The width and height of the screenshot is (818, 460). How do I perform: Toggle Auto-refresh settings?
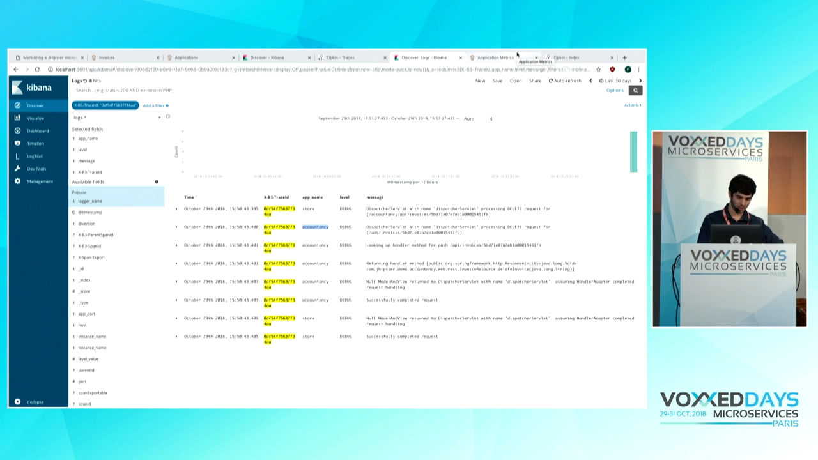click(x=565, y=80)
